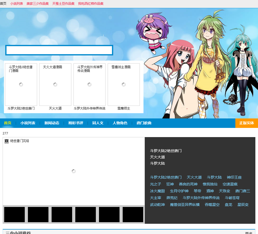
Task: Select 唐门歌曲 in navigation bar
Action: (144, 123)
